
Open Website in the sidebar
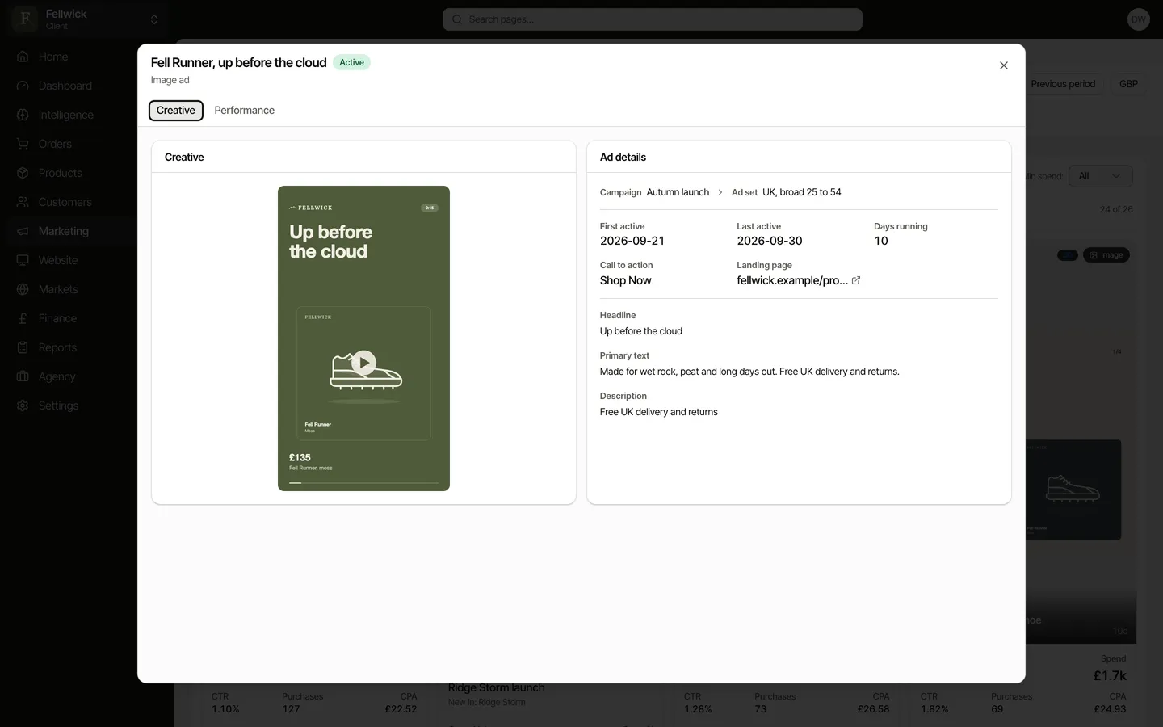(58, 260)
